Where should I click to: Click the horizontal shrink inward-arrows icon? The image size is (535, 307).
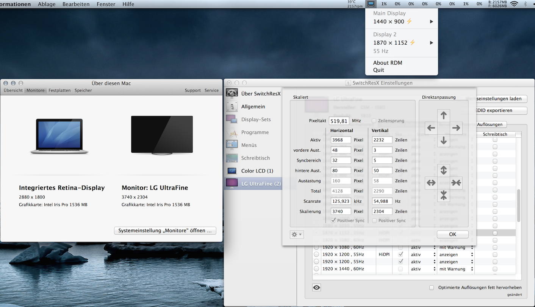(x=456, y=183)
